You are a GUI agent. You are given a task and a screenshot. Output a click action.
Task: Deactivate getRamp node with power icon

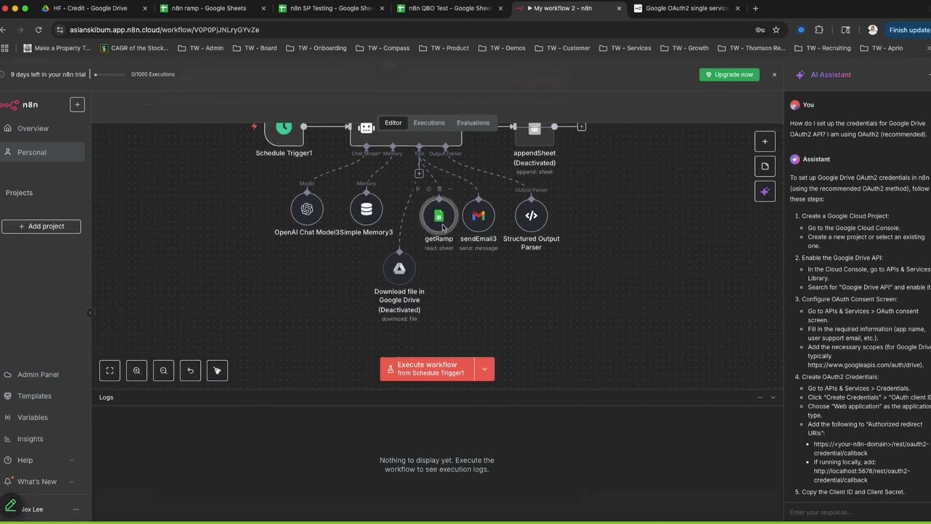pos(428,189)
